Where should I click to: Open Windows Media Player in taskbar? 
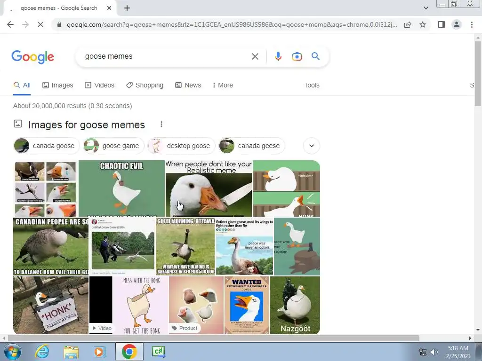99,352
